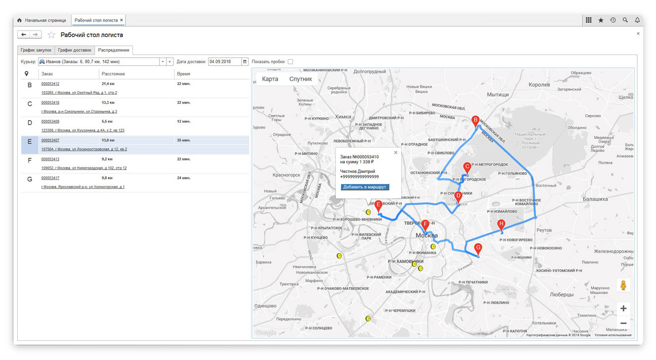Open the history clock icon
Viewport: 656px width, 360px height.
(613, 20)
